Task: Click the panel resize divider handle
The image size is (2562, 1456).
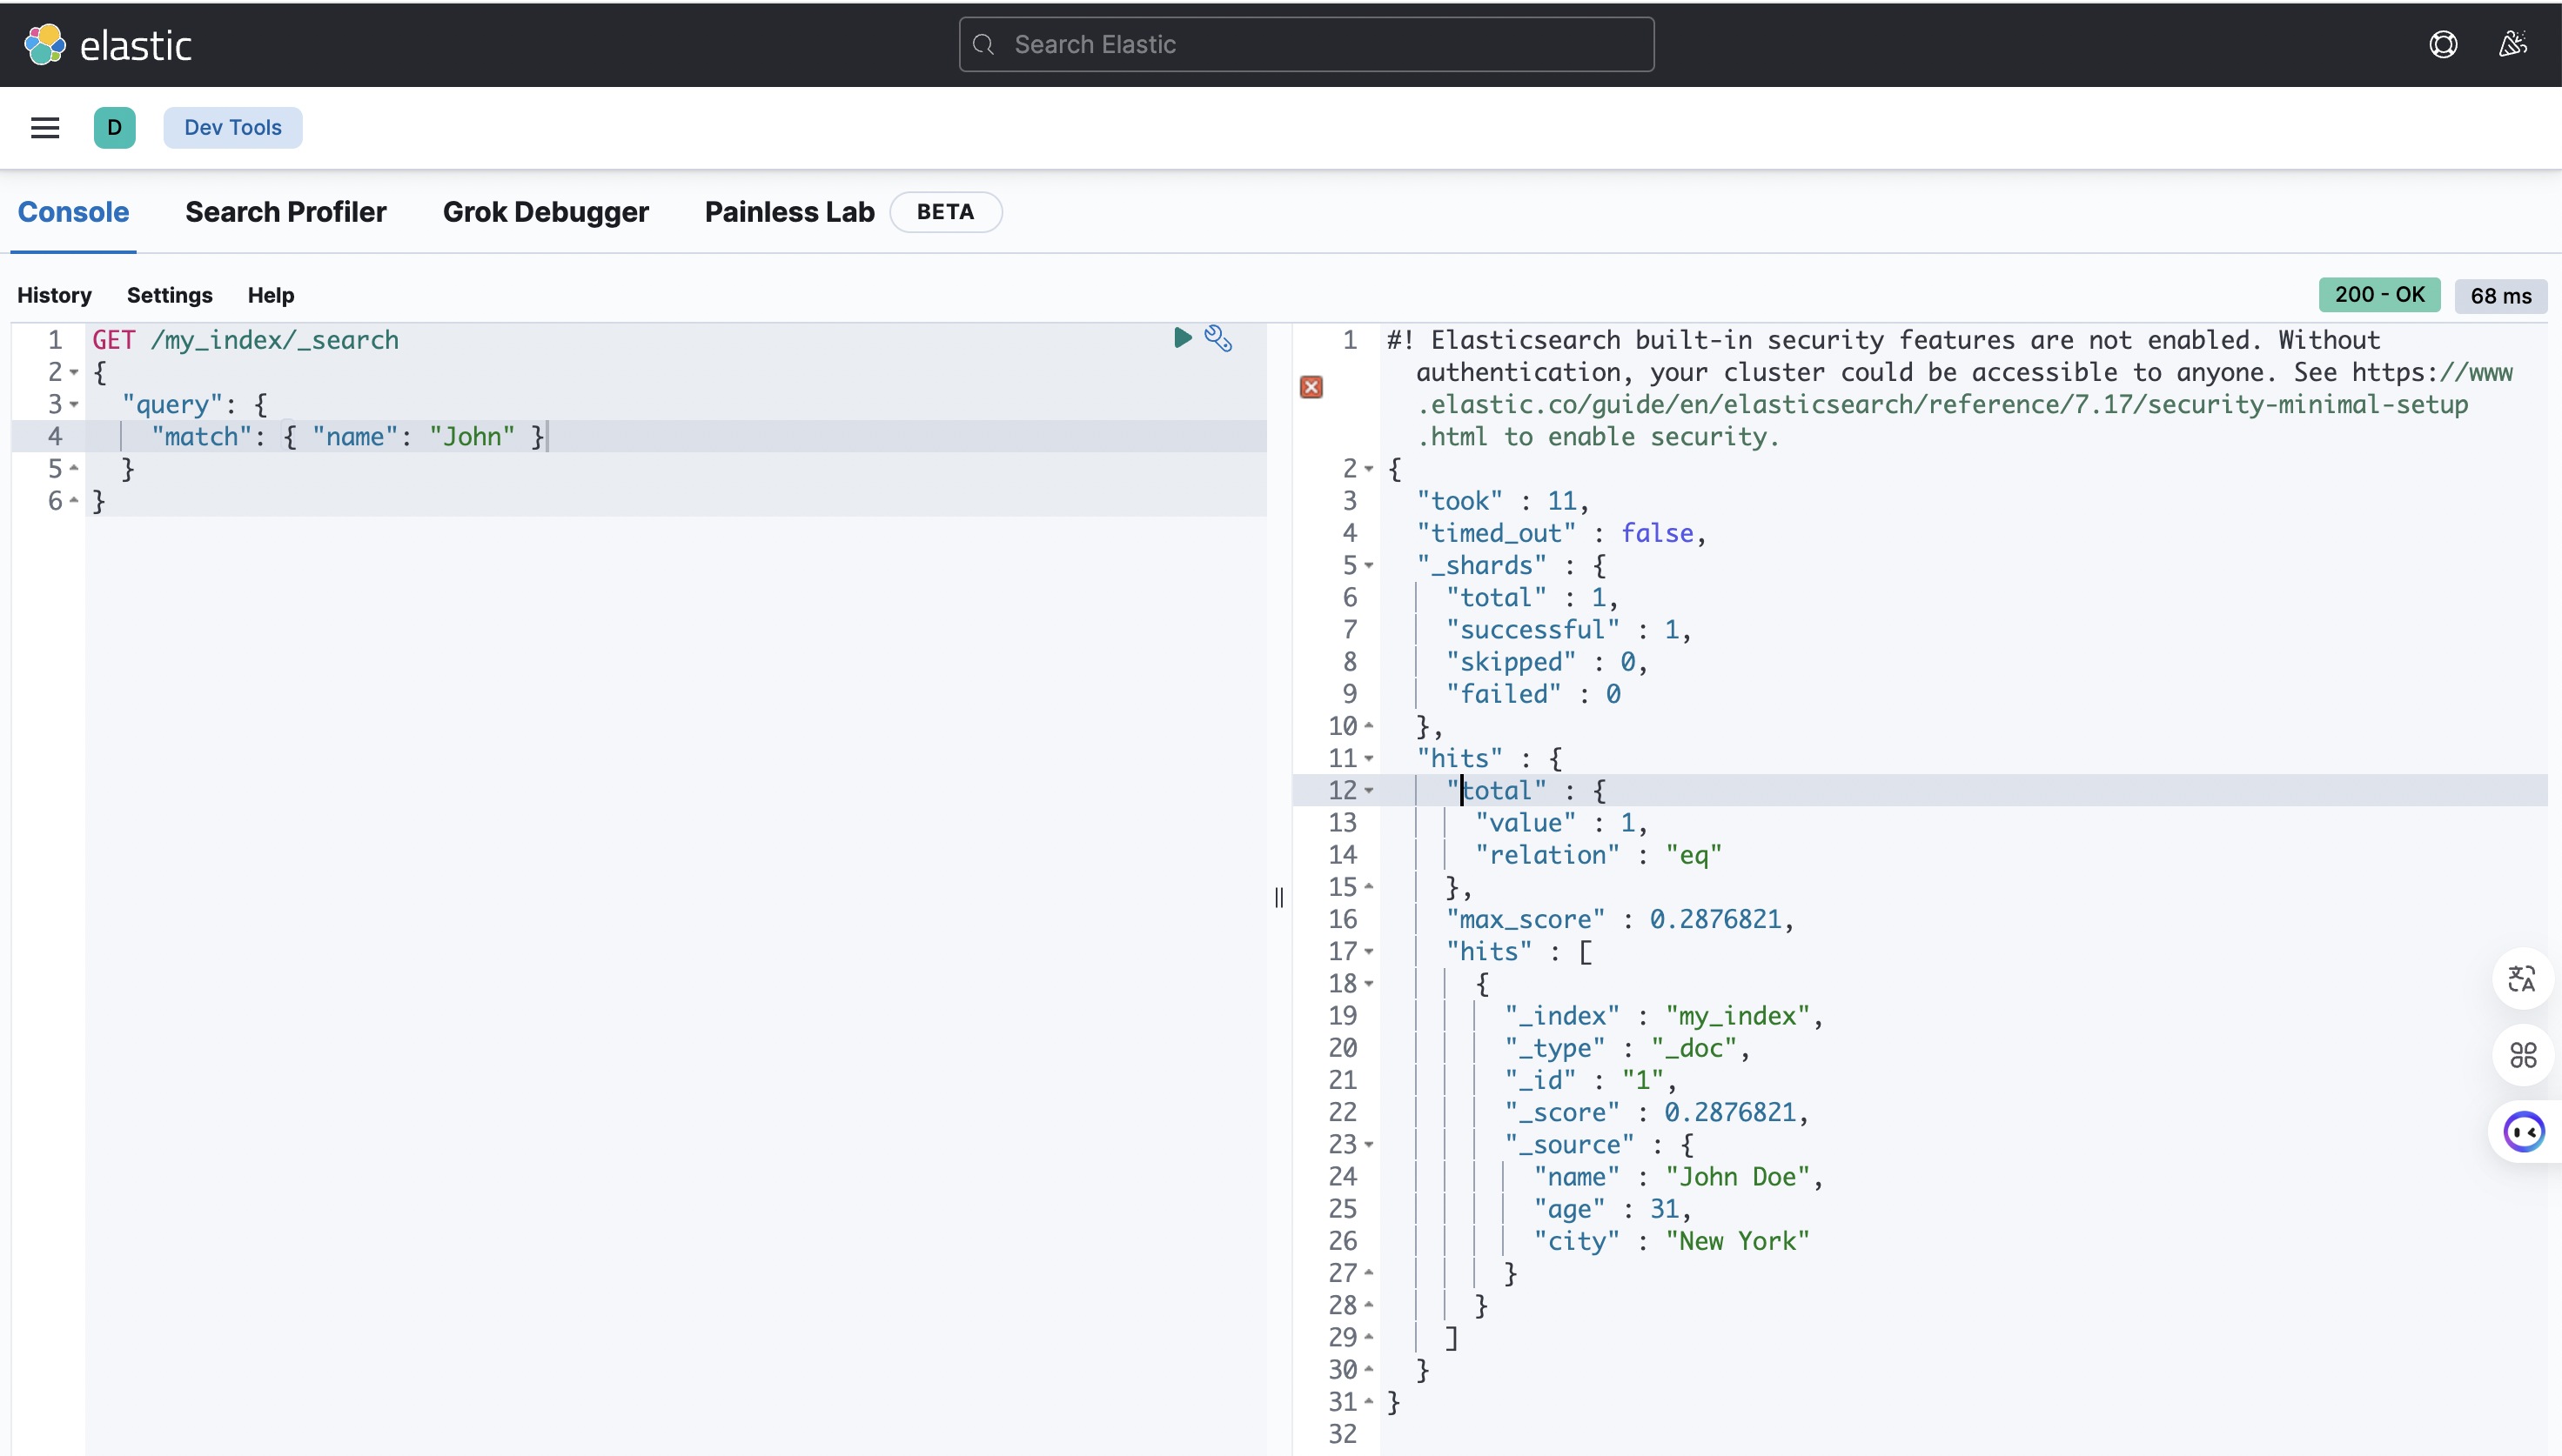Action: point(1278,897)
